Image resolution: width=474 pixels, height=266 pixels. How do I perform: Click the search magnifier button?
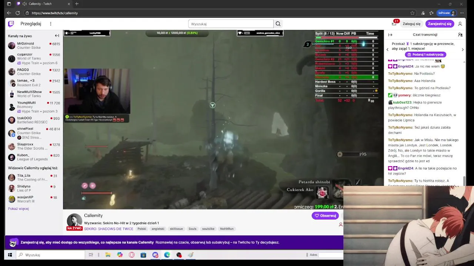pyautogui.click(x=278, y=24)
